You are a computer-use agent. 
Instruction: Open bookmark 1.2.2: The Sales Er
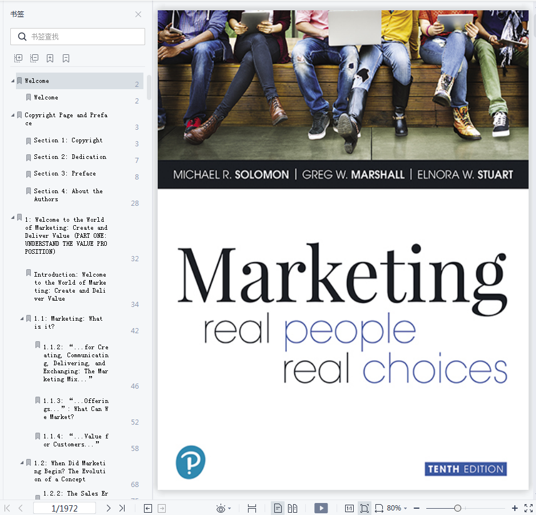pos(75,493)
